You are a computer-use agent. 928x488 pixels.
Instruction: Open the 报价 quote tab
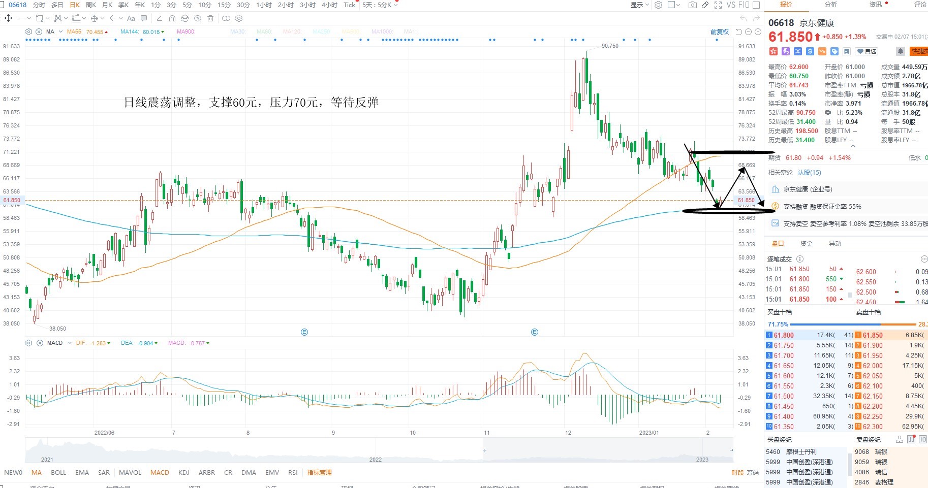786,5
